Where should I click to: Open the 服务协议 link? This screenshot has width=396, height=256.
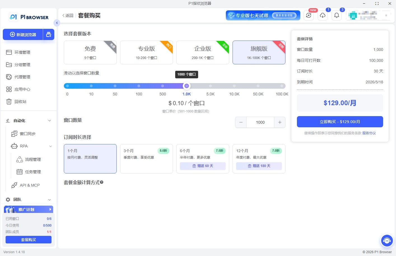369,133
